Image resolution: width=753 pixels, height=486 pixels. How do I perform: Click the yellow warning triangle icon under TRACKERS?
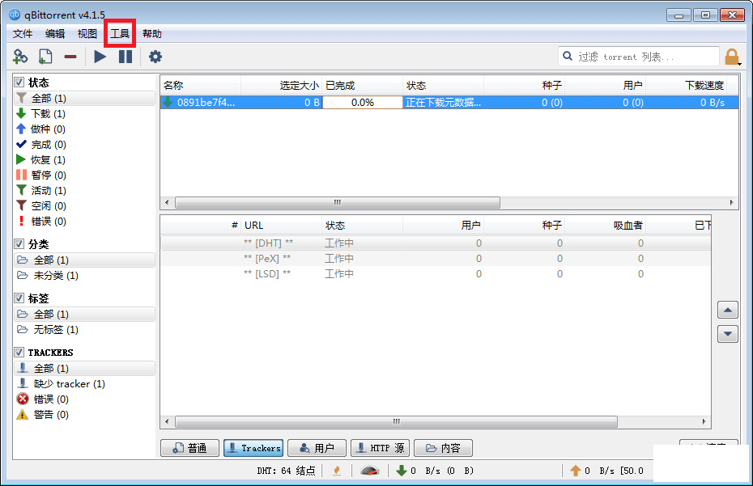[x=23, y=415]
